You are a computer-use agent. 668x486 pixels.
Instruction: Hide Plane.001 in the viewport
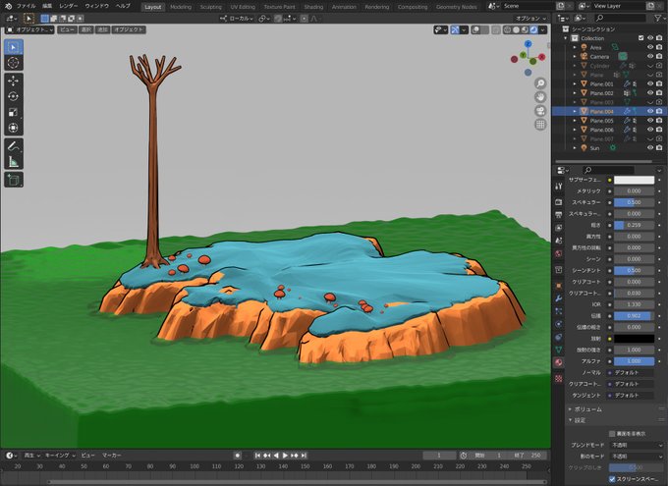[650, 83]
